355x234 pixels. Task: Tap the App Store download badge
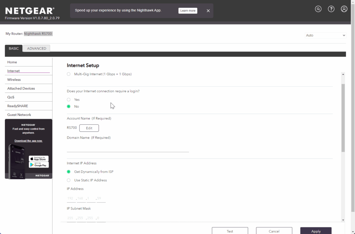tap(38, 159)
